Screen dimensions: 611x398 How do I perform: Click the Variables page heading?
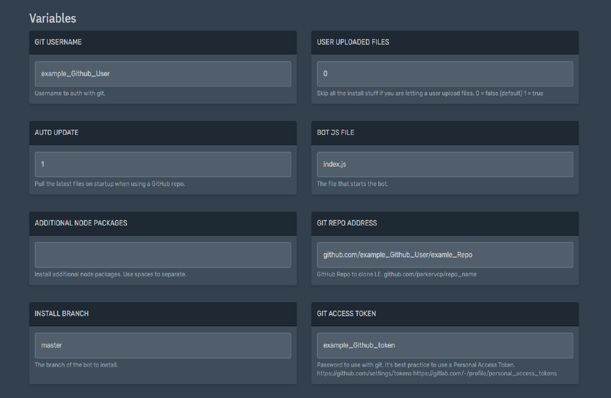point(53,18)
